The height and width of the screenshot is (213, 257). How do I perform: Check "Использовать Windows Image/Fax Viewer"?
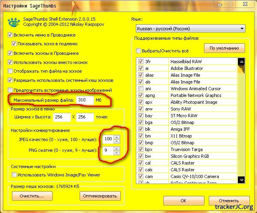tap(15, 175)
